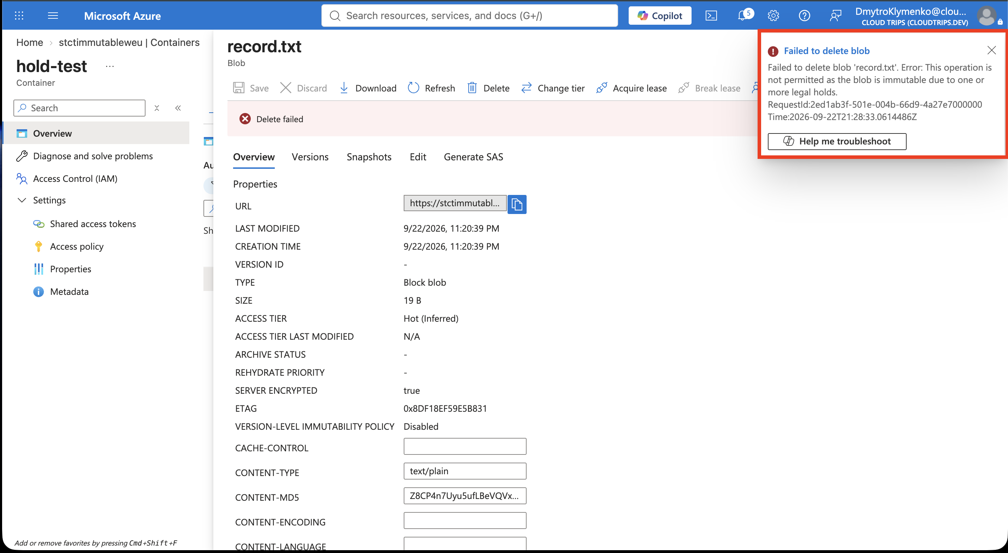Click the VERSION-LEVEL IMMUTABILITY POLICY Disabled value
Viewport: 1008px width, 553px height.
click(421, 427)
